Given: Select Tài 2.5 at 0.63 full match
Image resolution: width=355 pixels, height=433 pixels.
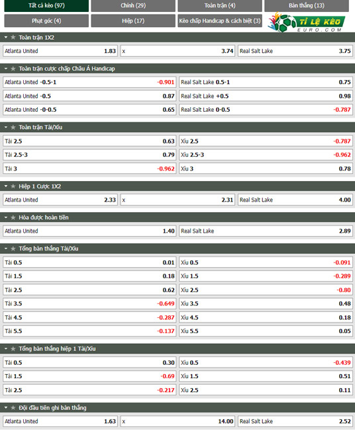Looking at the screenshot, I should click(x=89, y=141).
